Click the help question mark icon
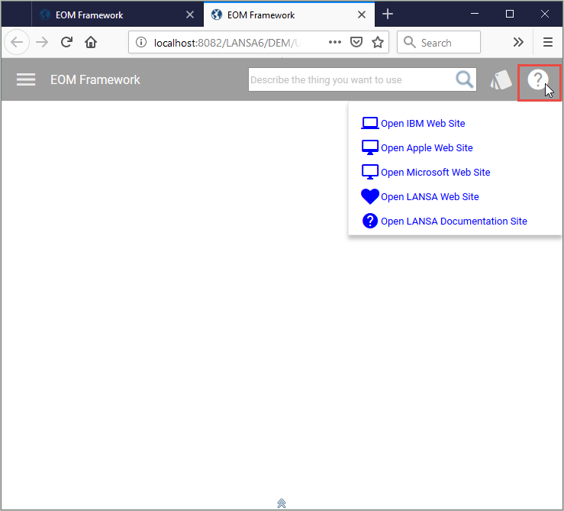The image size is (564, 511). pyautogui.click(x=538, y=79)
